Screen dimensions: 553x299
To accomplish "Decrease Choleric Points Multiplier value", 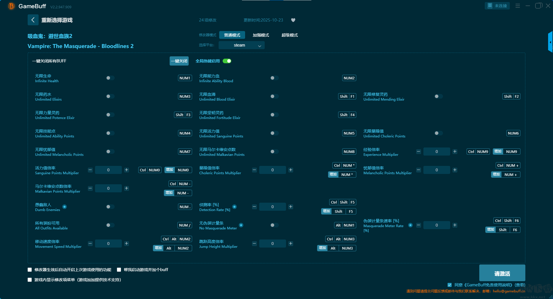I will pyautogui.click(x=254, y=170).
